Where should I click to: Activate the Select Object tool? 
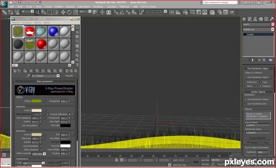37,12
